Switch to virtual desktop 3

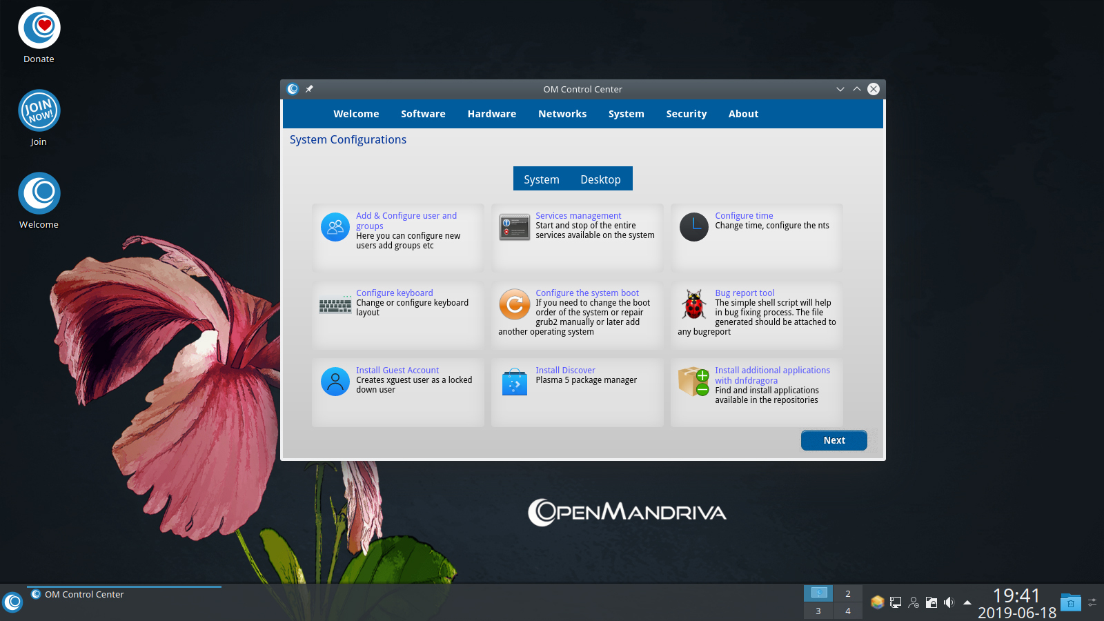click(x=818, y=611)
